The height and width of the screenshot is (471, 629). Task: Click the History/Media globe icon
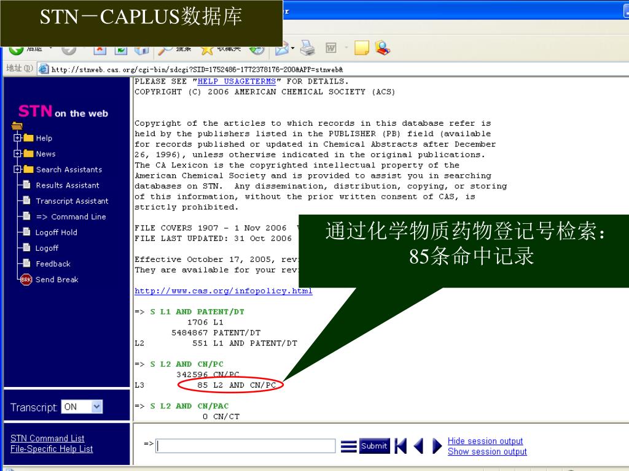click(257, 50)
